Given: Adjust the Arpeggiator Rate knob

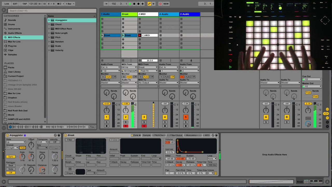Looking at the screenshot, I should 22,157.
